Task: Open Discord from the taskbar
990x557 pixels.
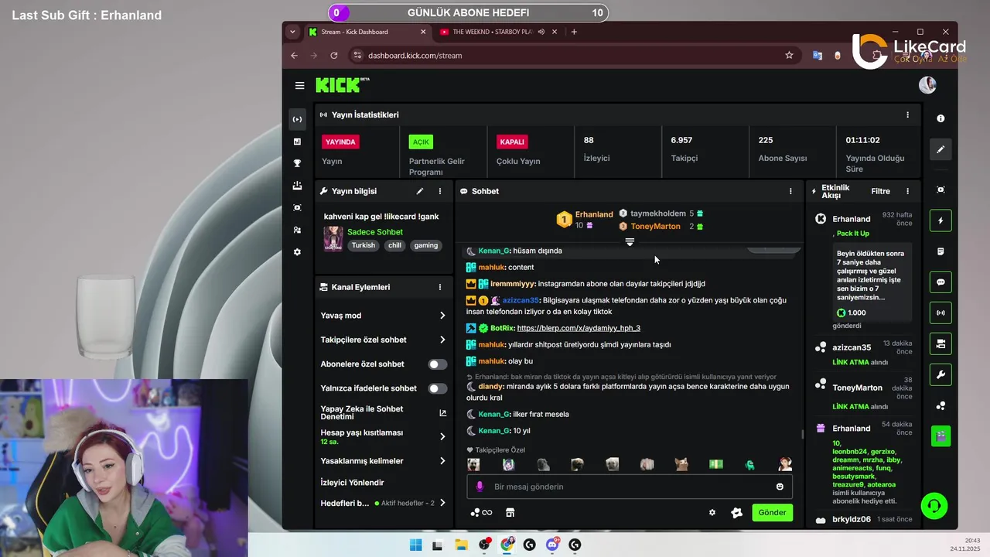Action: tap(552, 545)
